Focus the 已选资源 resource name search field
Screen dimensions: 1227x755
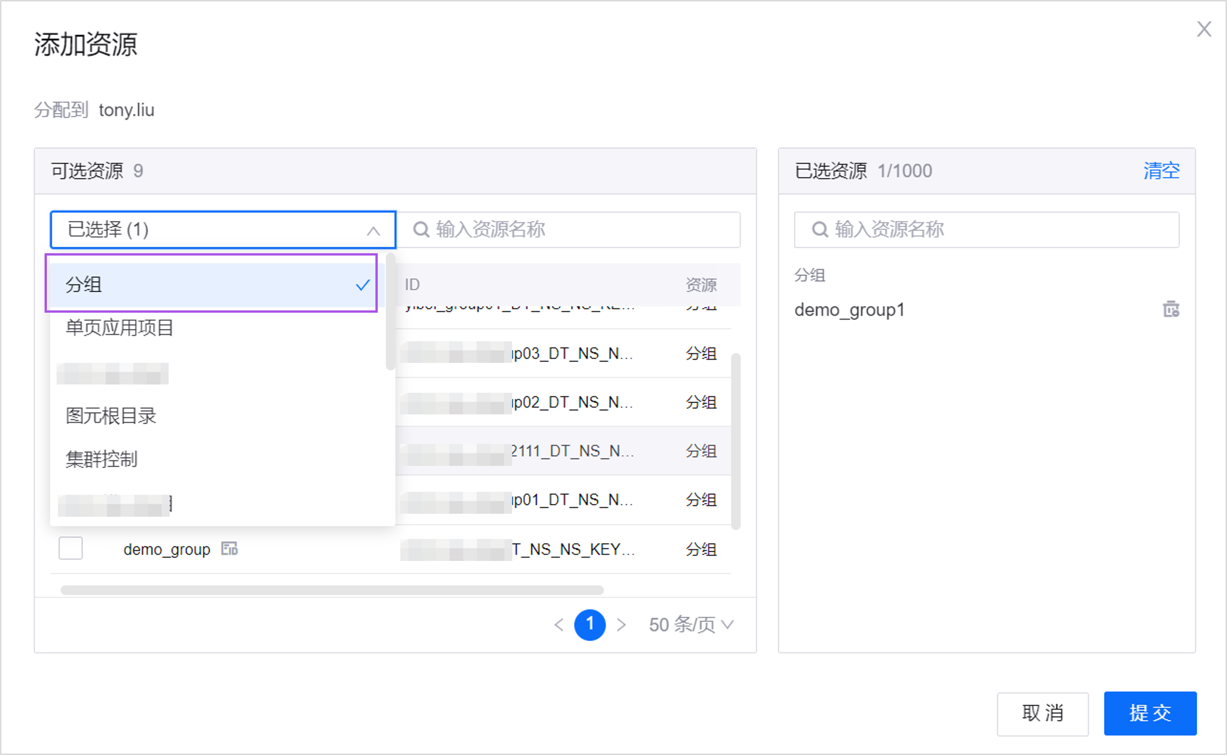click(x=987, y=230)
